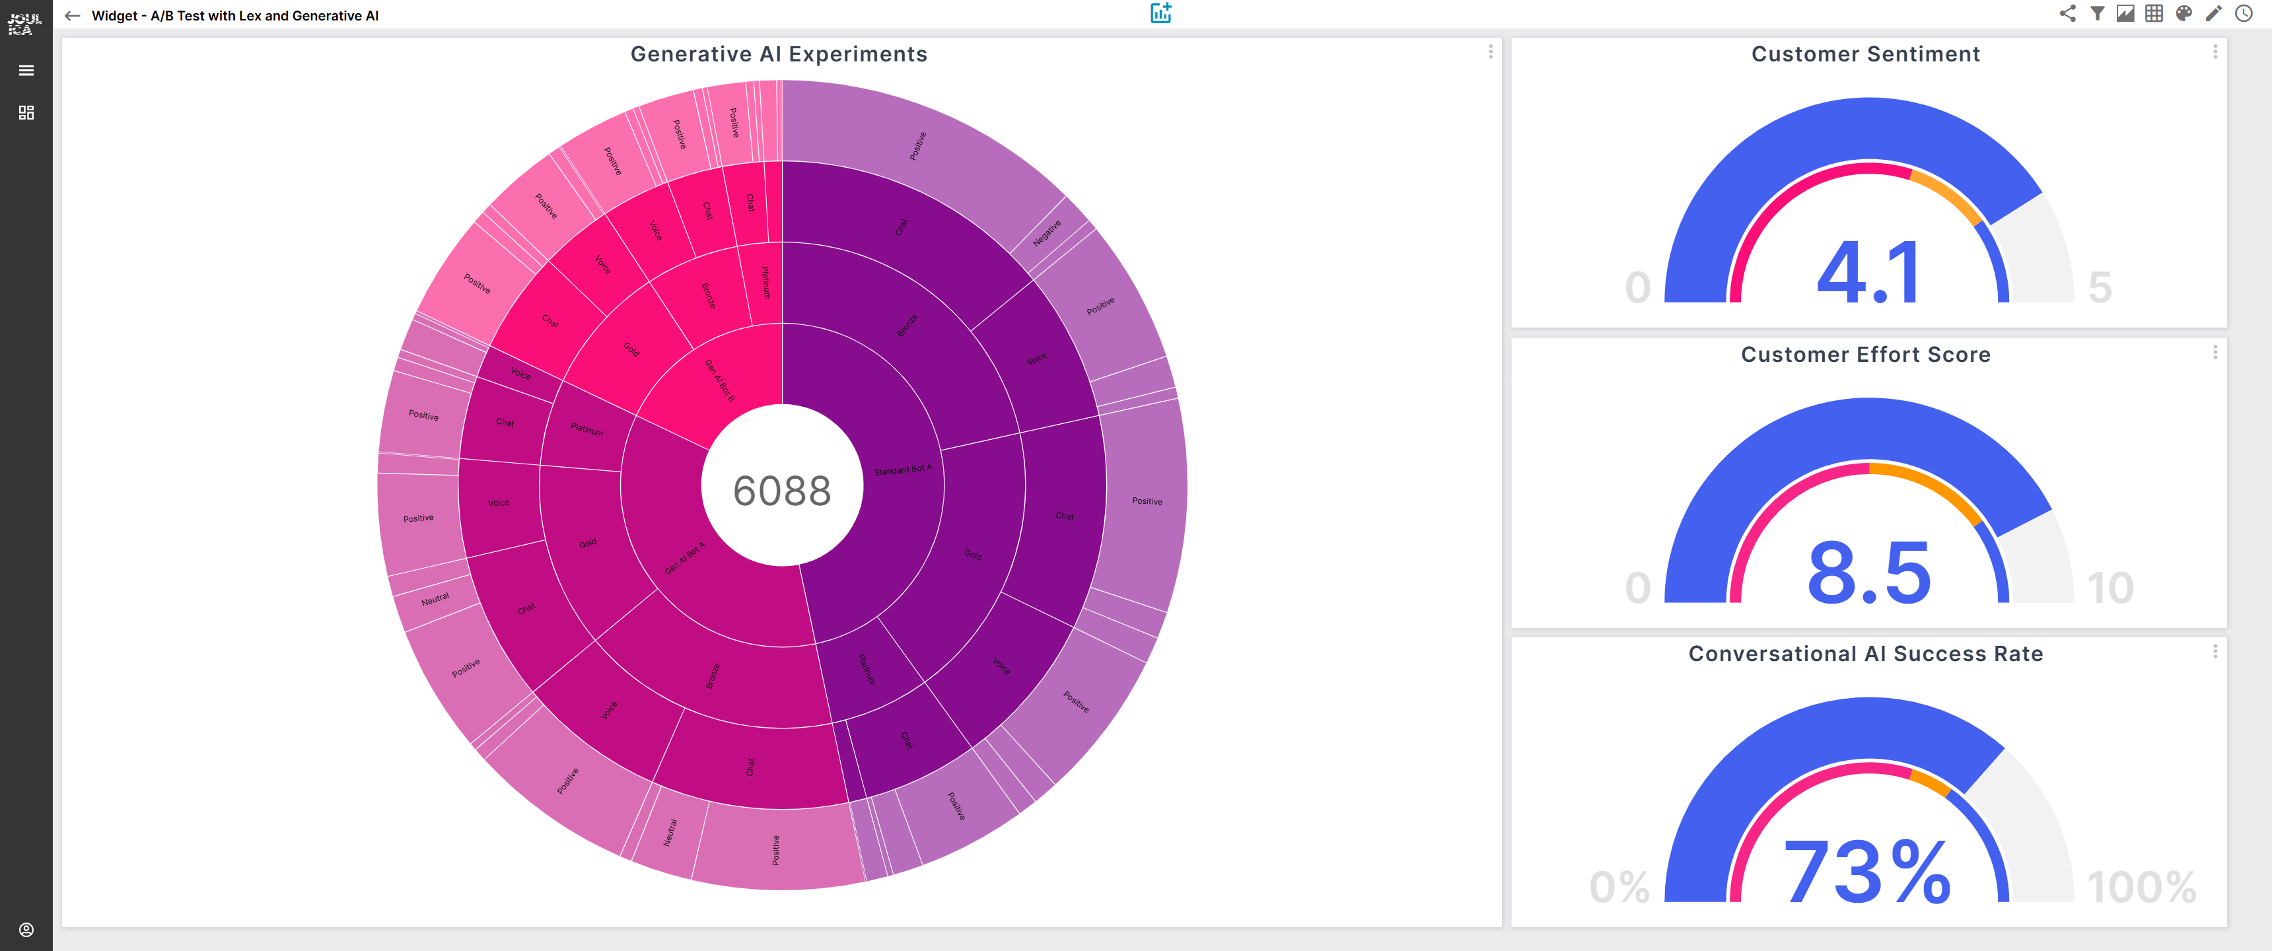Image resolution: width=2272 pixels, height=951 pixels.
Task: Open the hamburger menu in the sidebar
Action: point(26,71)
